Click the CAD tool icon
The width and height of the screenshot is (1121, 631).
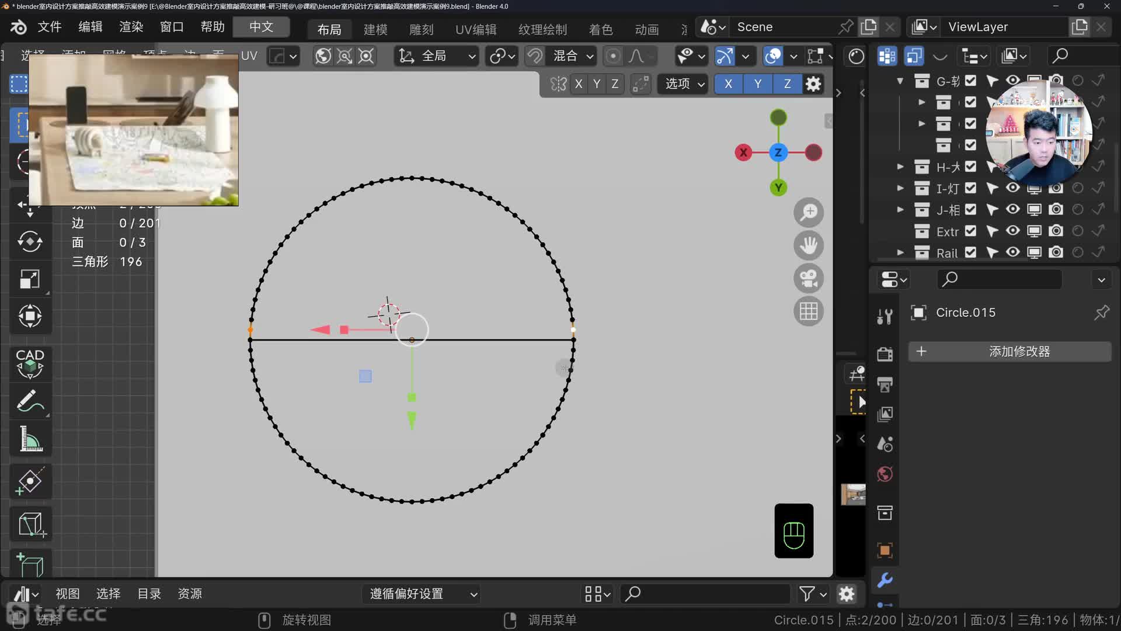(x=30, y=363)
